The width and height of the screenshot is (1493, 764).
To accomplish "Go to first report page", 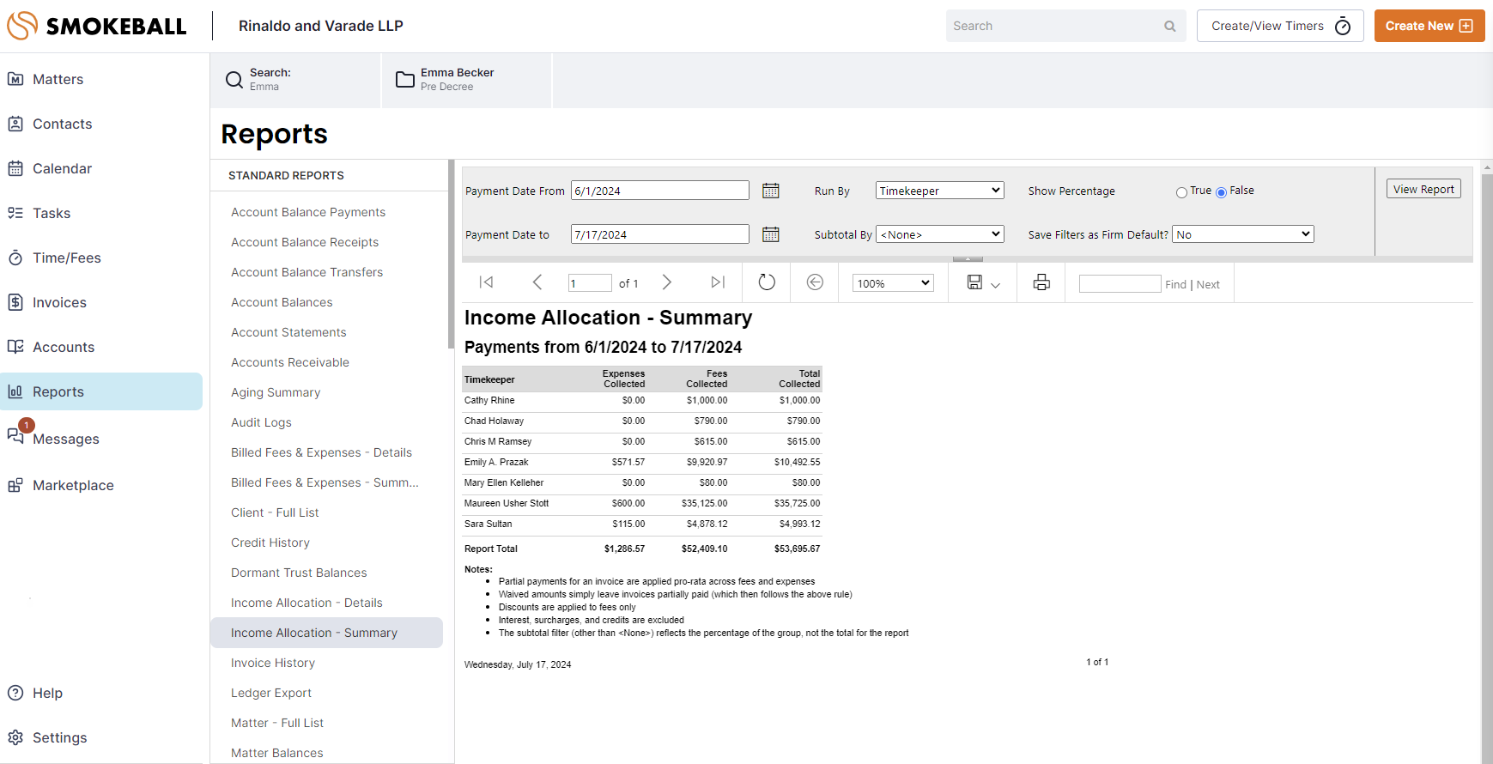I will point(486,282).
